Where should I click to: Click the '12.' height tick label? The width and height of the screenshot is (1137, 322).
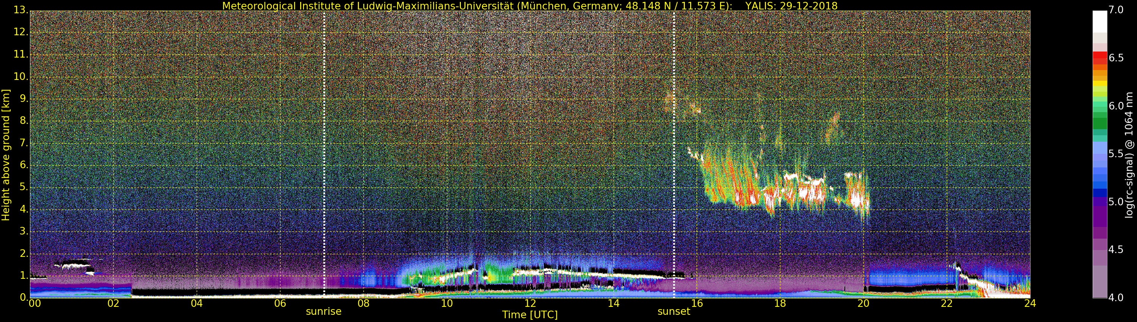[21, 32]
